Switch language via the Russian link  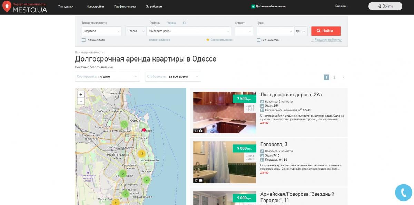pos(341,6)
